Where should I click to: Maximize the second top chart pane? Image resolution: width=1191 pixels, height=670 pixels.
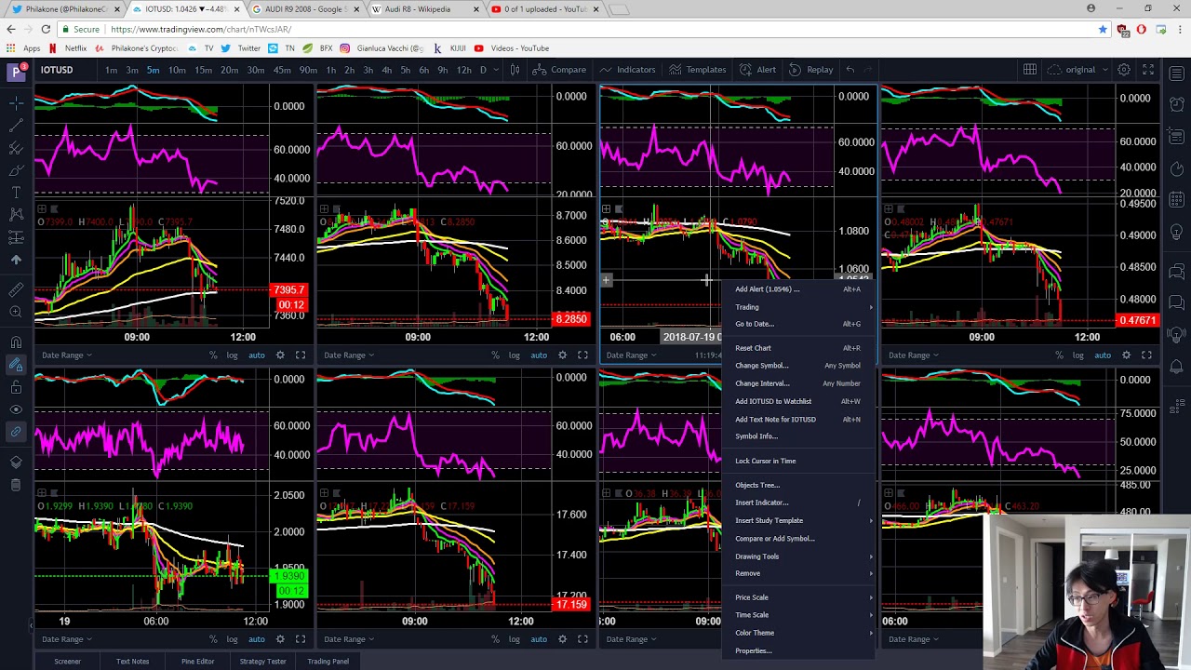click(x=582, y=355)
